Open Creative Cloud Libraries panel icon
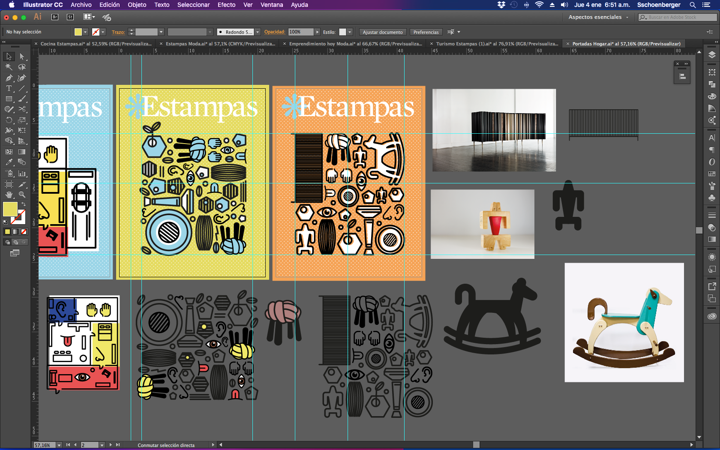 pyautogui.click(x=712, y=316)
